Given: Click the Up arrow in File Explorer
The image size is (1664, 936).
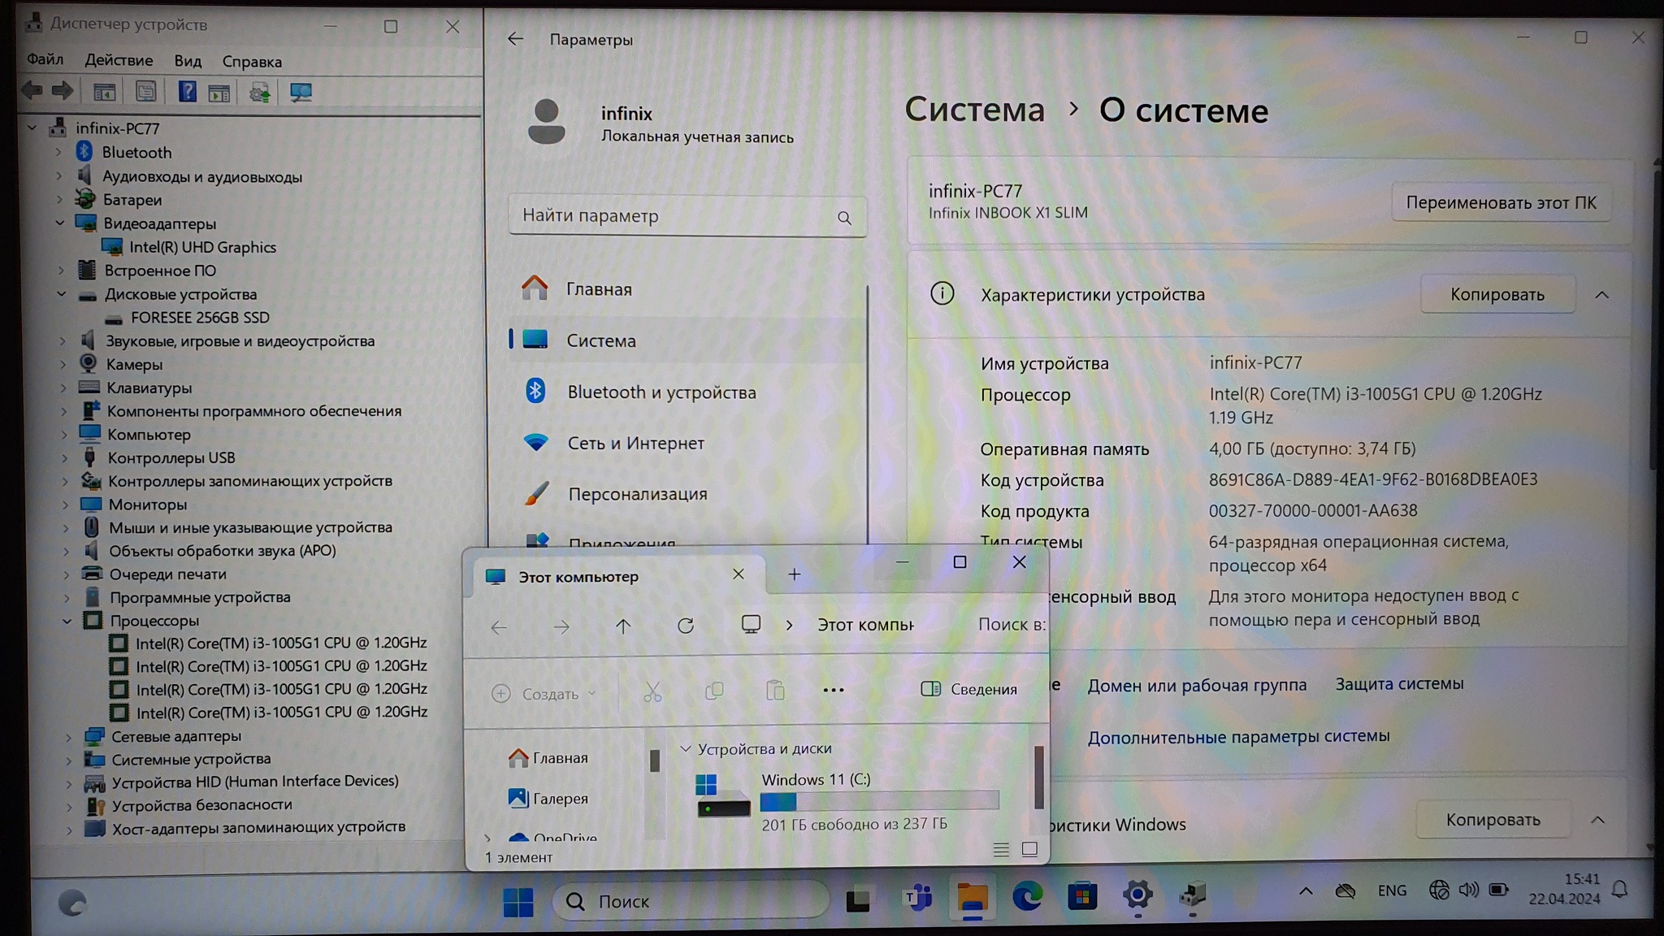Looking at the screenshot, I should [x=623, y=626].
